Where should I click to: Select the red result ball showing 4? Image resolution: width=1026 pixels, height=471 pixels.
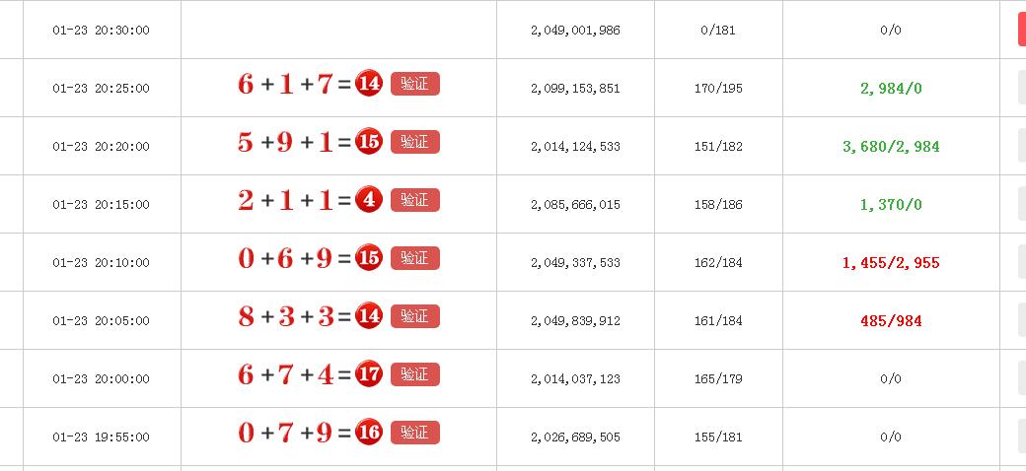pos(368,200)
